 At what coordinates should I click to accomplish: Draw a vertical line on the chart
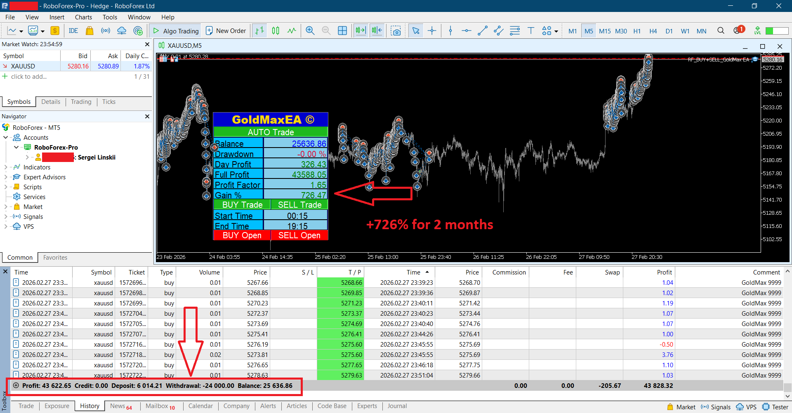pyautogui.click(x=450, y=31)
